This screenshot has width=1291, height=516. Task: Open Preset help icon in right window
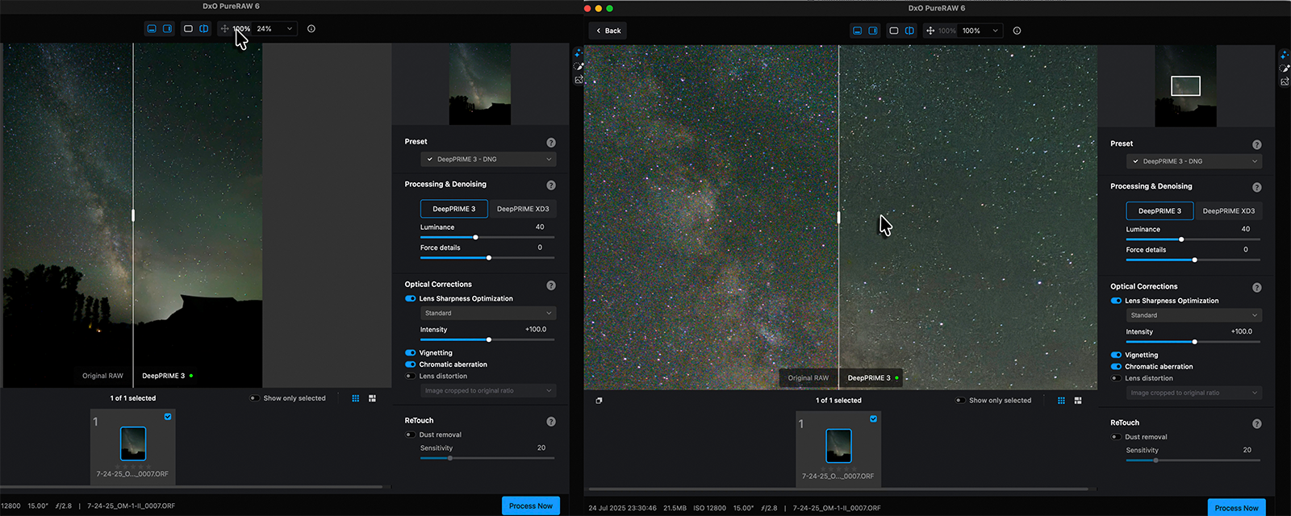[1257, 144]
